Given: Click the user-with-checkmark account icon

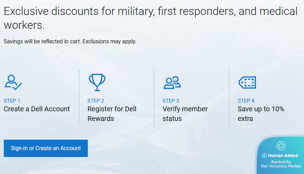Looking at the screenshot, I should [x=13, y=82].
